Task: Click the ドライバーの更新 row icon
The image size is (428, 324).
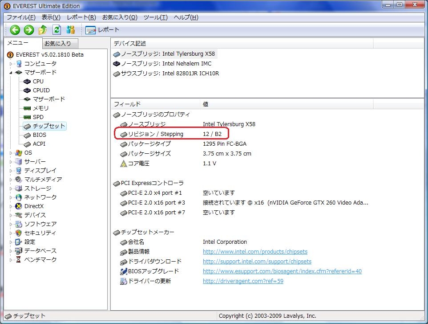Action: click(x=123, y=281)
